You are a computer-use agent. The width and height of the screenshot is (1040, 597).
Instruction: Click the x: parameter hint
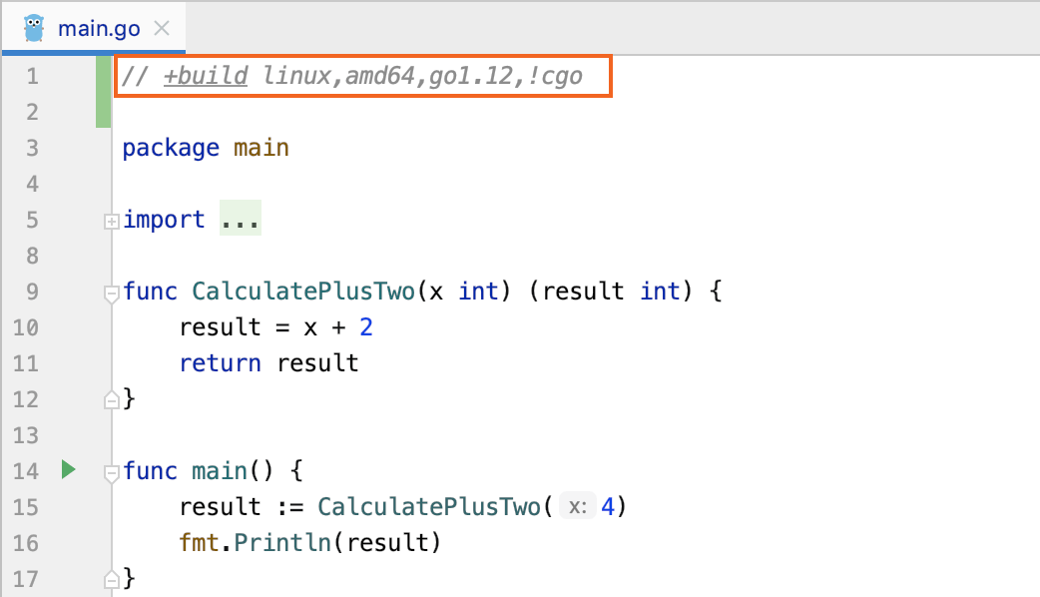[x=578, y=507]
